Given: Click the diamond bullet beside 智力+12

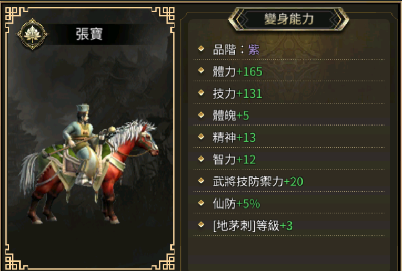Looking at the screenshot, I should [201, 159].
